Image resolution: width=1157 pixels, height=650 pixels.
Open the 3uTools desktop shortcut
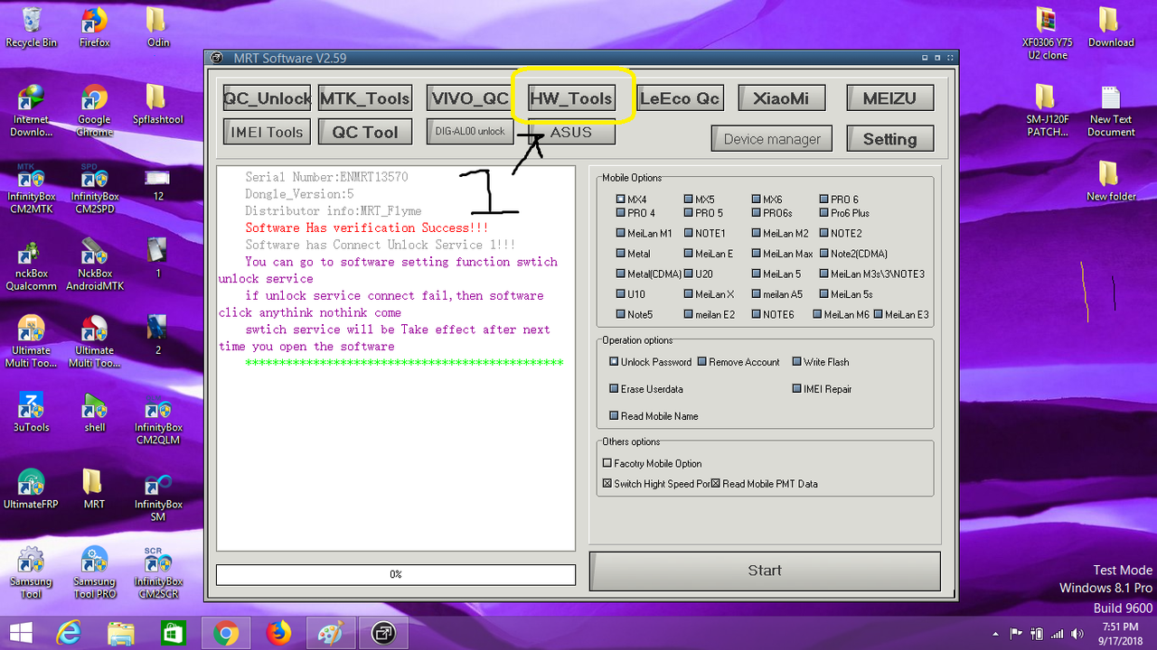tap(31, 413)
